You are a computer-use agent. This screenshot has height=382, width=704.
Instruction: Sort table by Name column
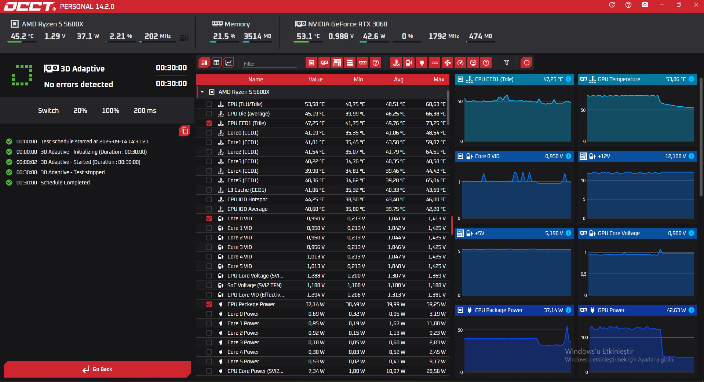[256, 80]
